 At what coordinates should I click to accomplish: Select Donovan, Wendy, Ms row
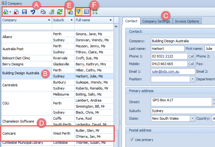click(94, 40)
